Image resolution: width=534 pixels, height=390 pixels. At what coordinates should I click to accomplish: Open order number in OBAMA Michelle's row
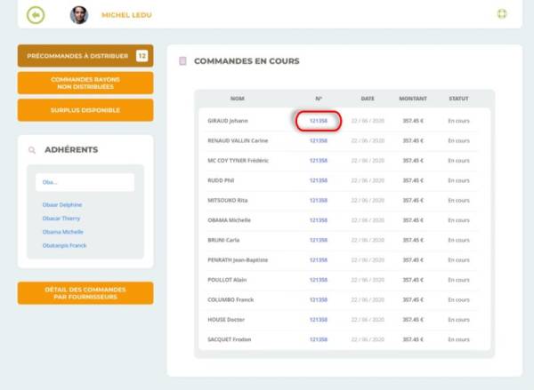[319, 220]
